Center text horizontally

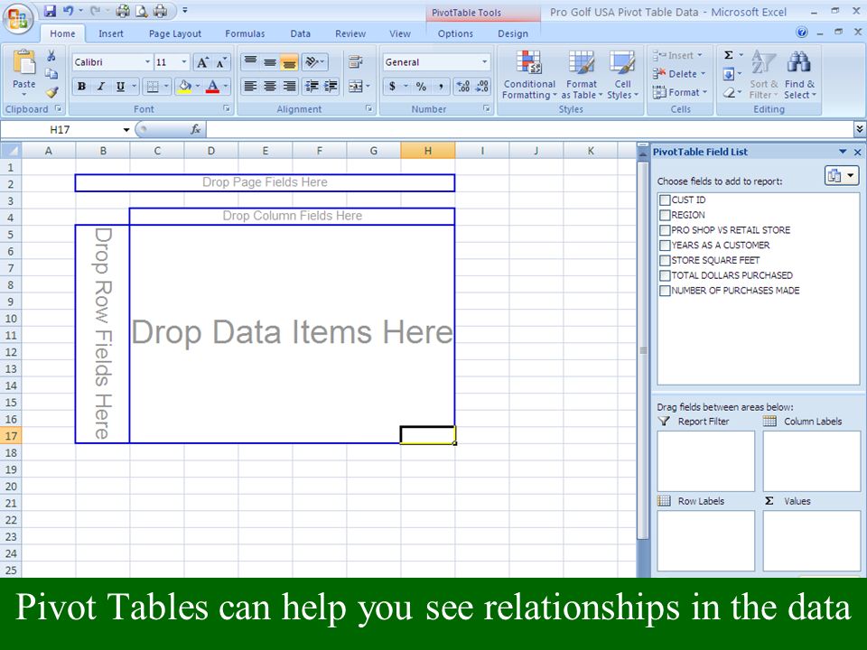click(x=270, y=87)
